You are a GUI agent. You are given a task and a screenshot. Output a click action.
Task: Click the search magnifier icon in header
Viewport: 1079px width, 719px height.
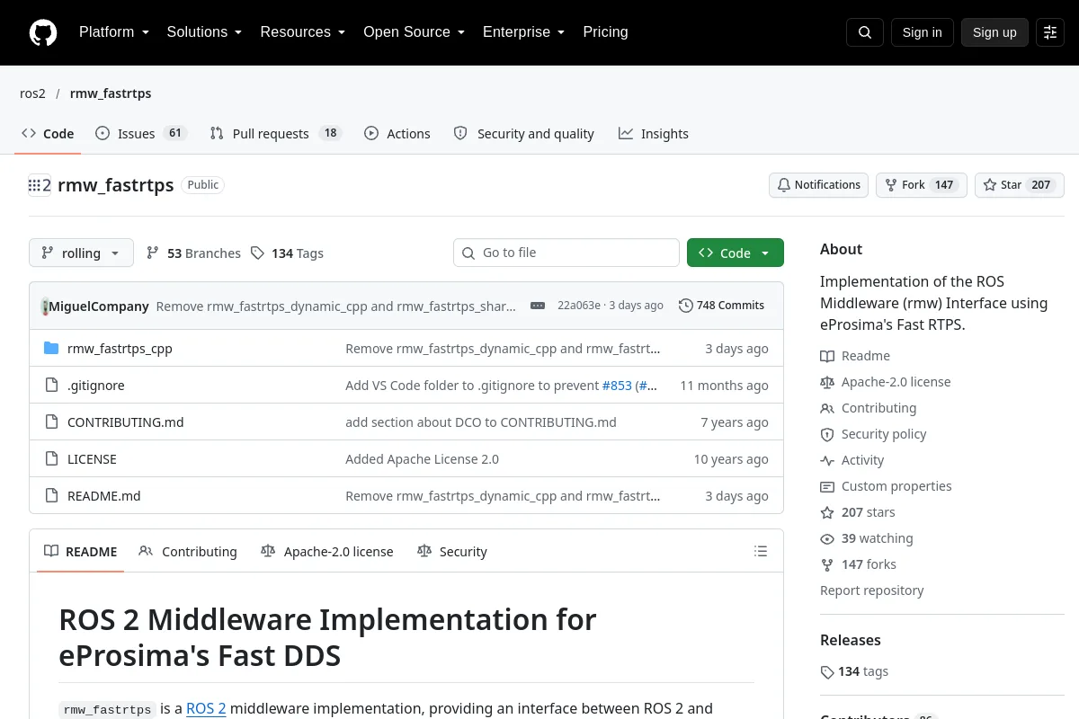(865, 32)
